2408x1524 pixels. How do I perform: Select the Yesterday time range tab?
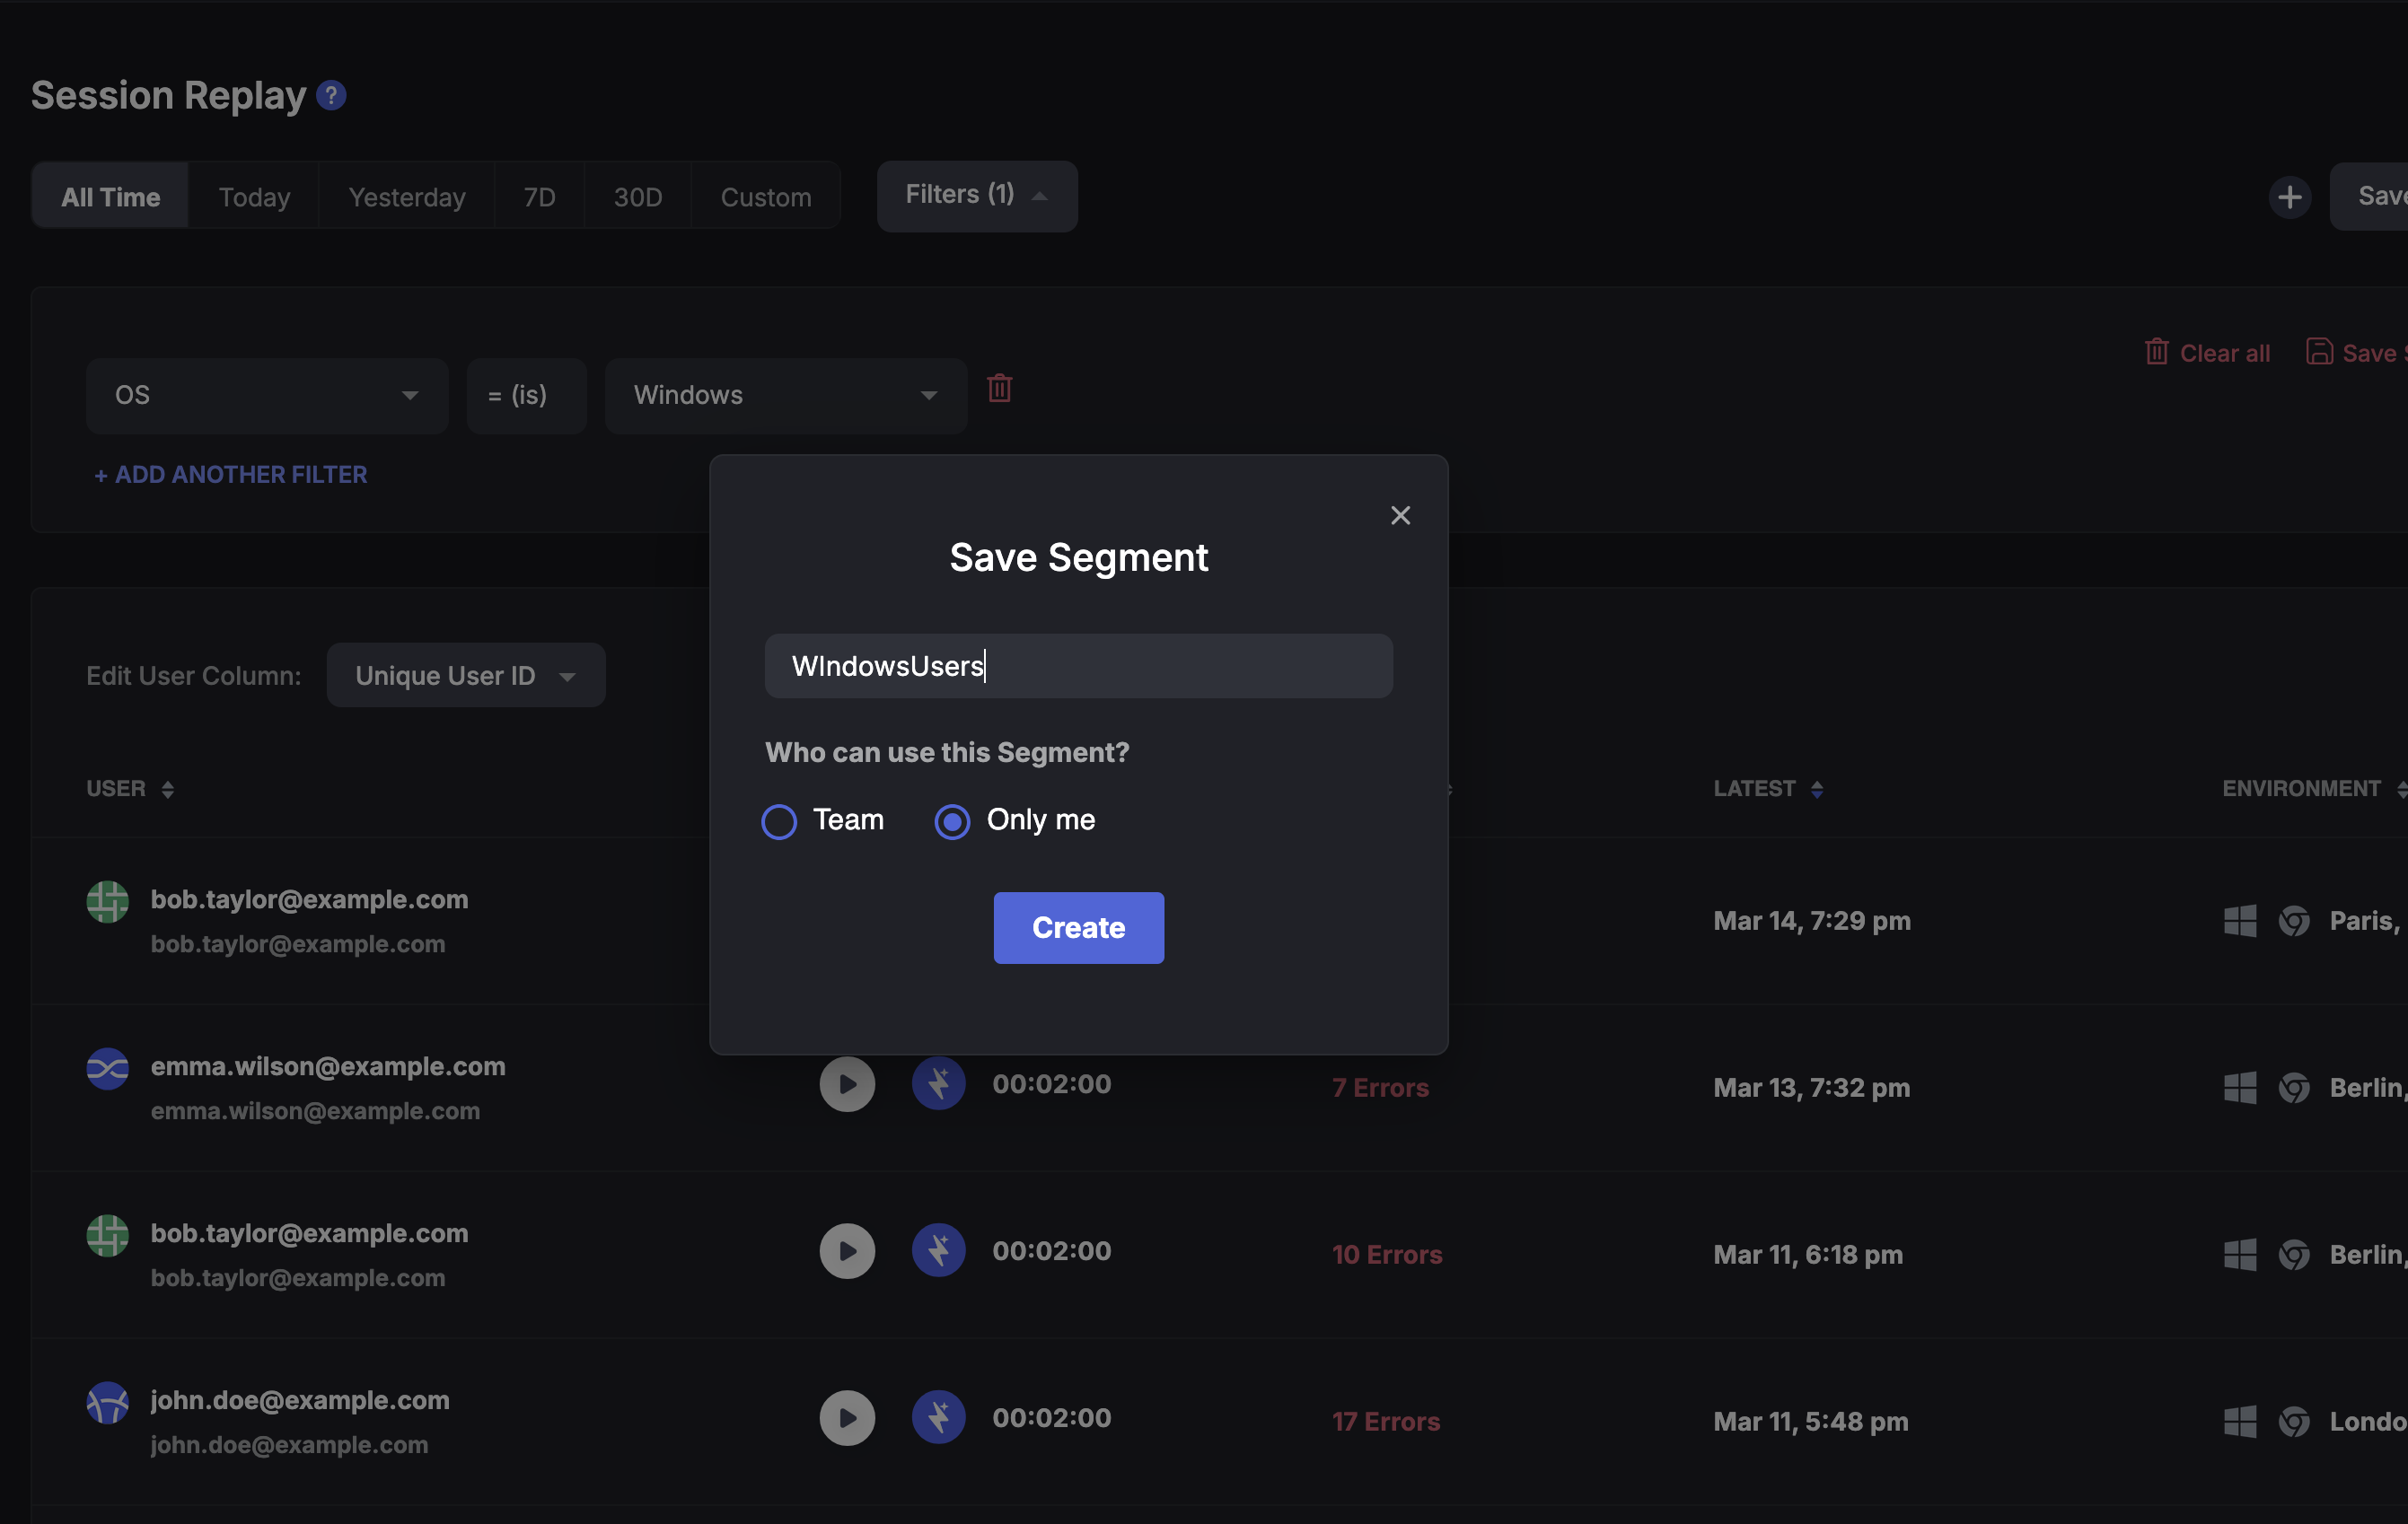coord(406,197)
